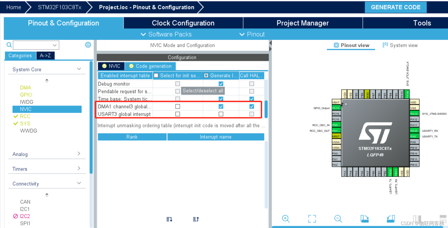The image size is (448, 228).
Task: Click the System Core list sort arrows
Action: click(x=47, y=81)
